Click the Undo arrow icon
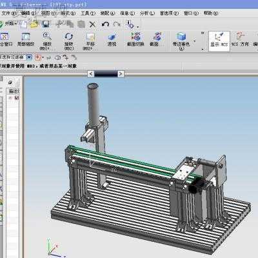This screenshot has height=258, width=258. click(105, 25)
